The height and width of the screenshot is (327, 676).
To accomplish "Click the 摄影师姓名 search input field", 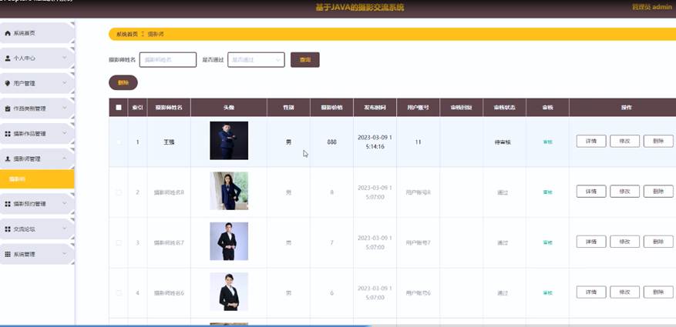I will coord(167,59).
